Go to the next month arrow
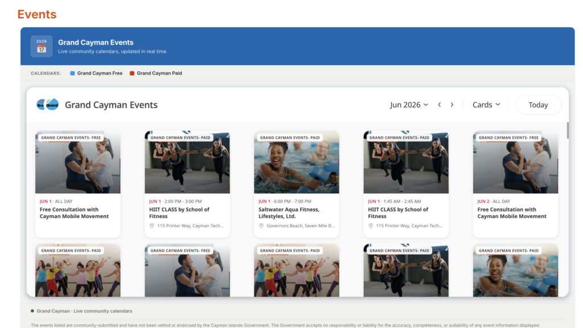This screenshot has width=583, height=328. [452, 105]
